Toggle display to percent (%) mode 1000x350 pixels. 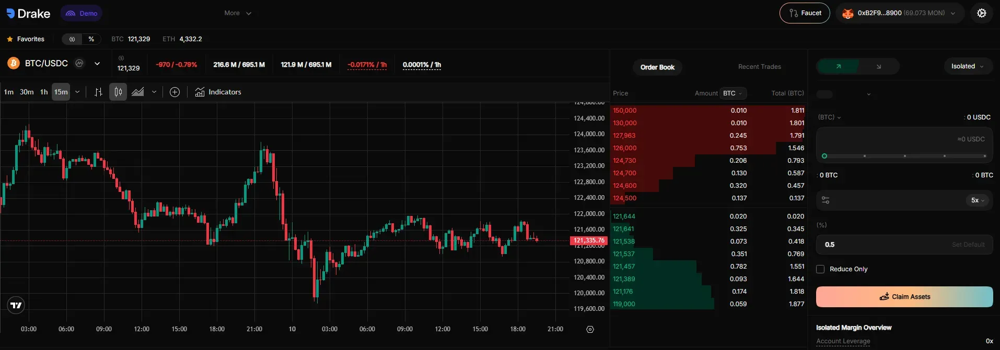pos(91,39)
